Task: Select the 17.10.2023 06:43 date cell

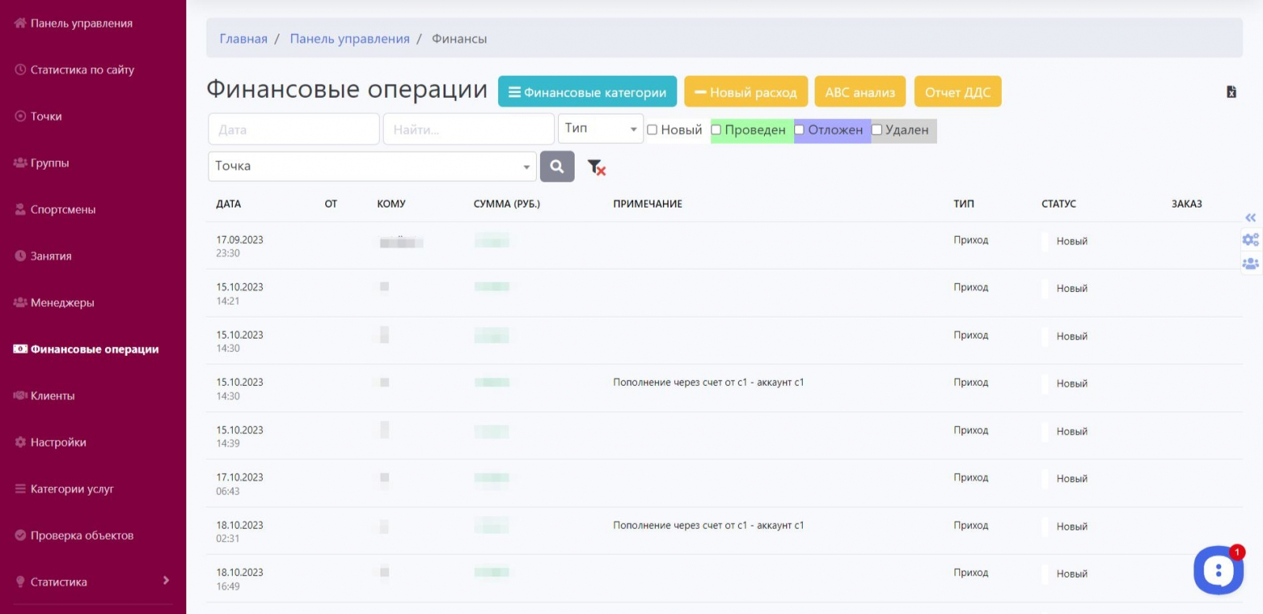Action: [240, 484]
